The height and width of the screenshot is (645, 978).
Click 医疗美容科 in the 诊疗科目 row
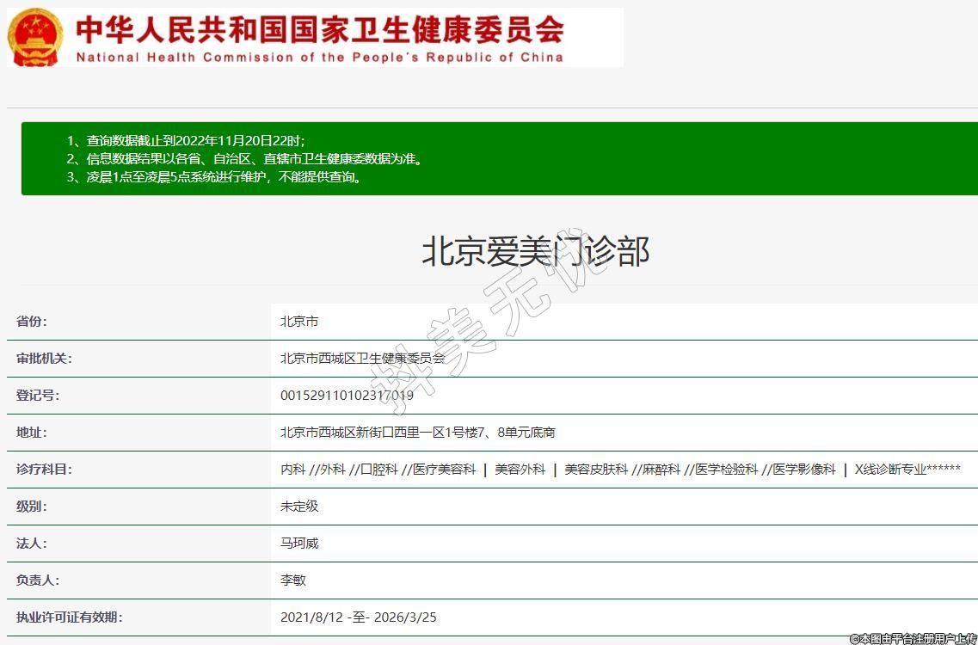[444, 470]
